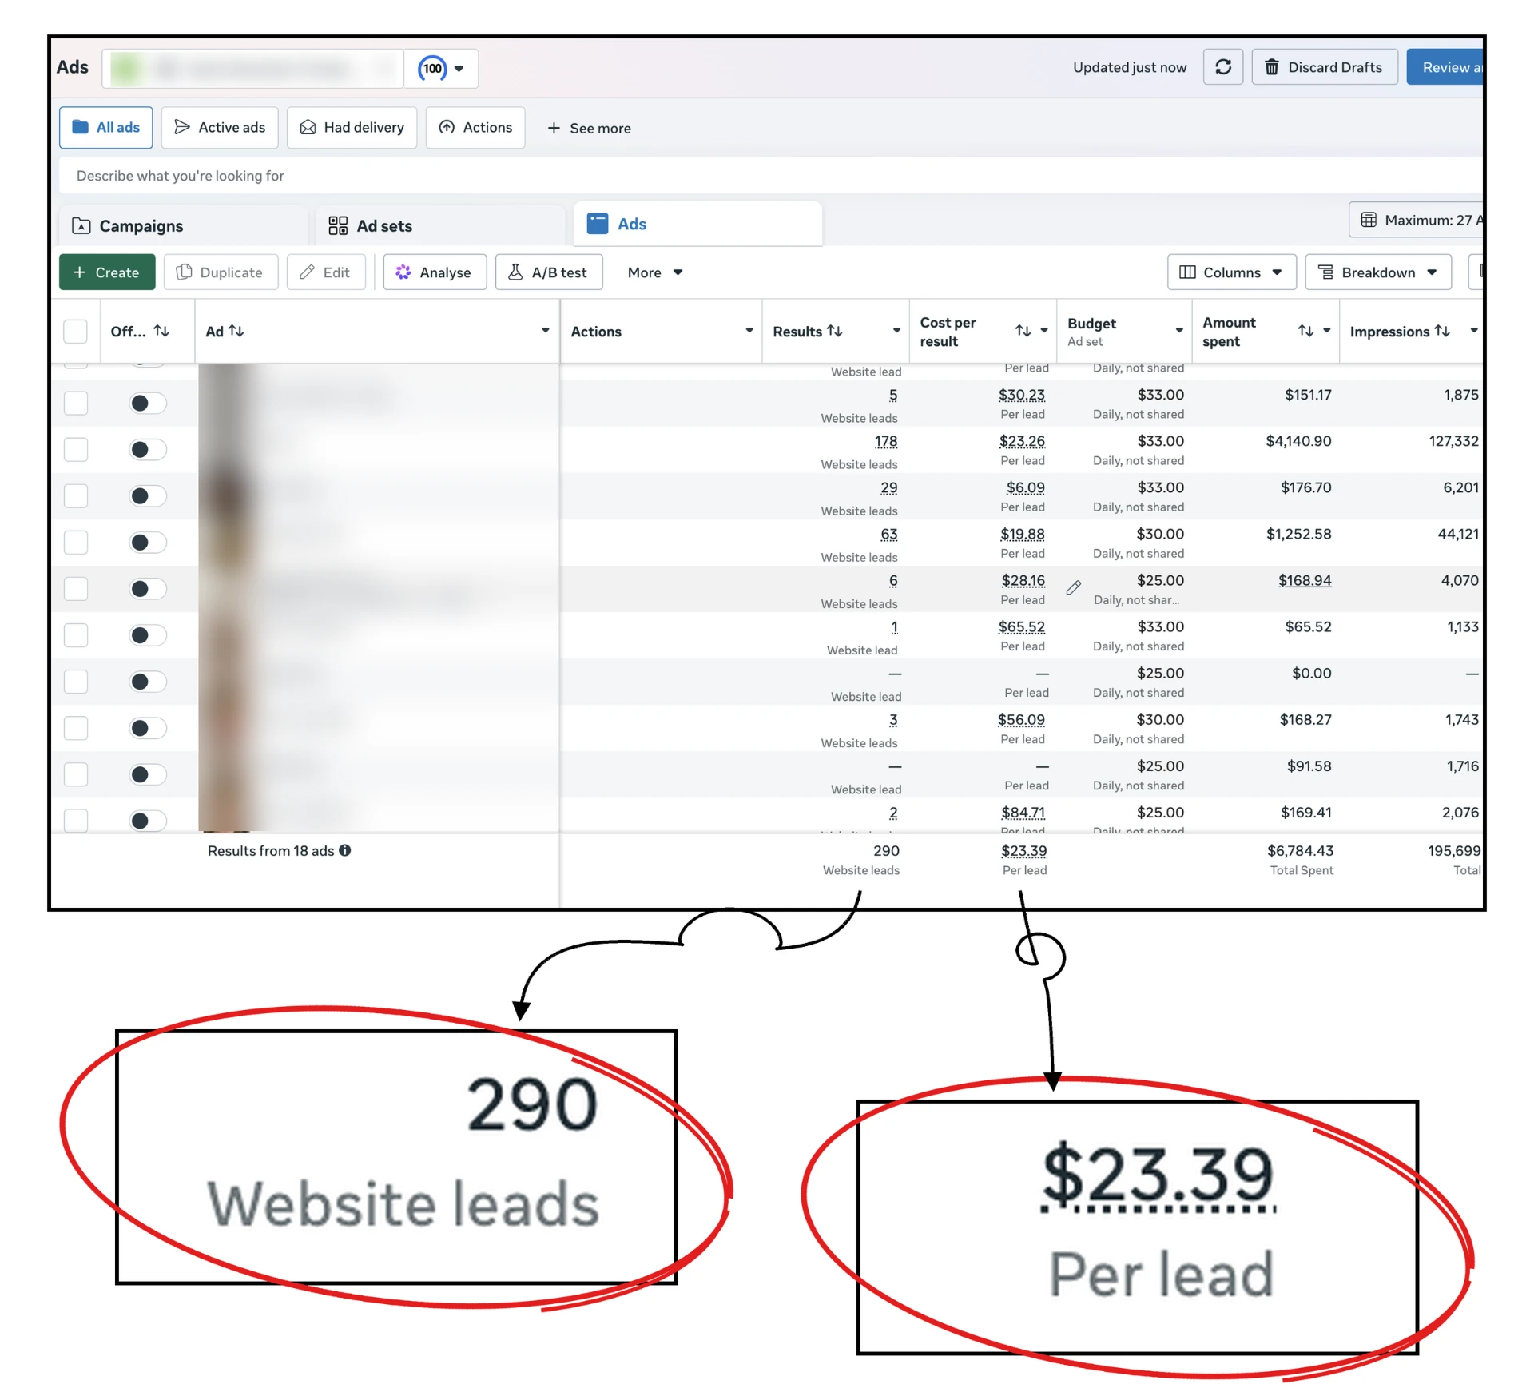
Task: Select the Actions filter
Action: tap(475, 128)
